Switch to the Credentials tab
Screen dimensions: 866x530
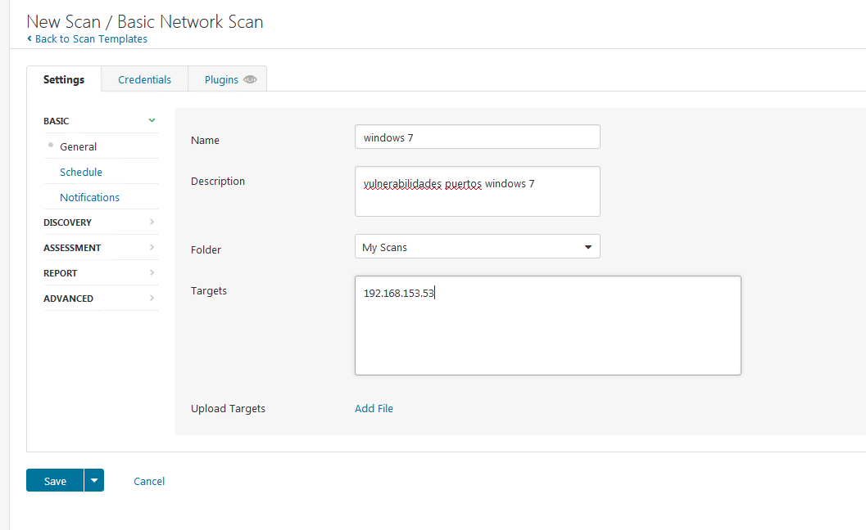(144, 79)
